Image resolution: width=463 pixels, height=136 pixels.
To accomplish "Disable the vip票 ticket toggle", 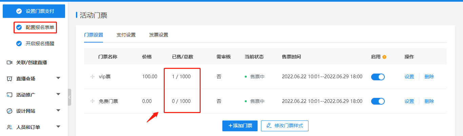I will coord(378,77).
